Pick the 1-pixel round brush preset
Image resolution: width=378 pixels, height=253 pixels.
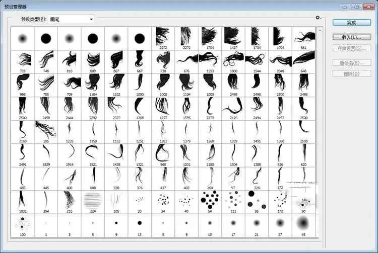tap(46, 224)
